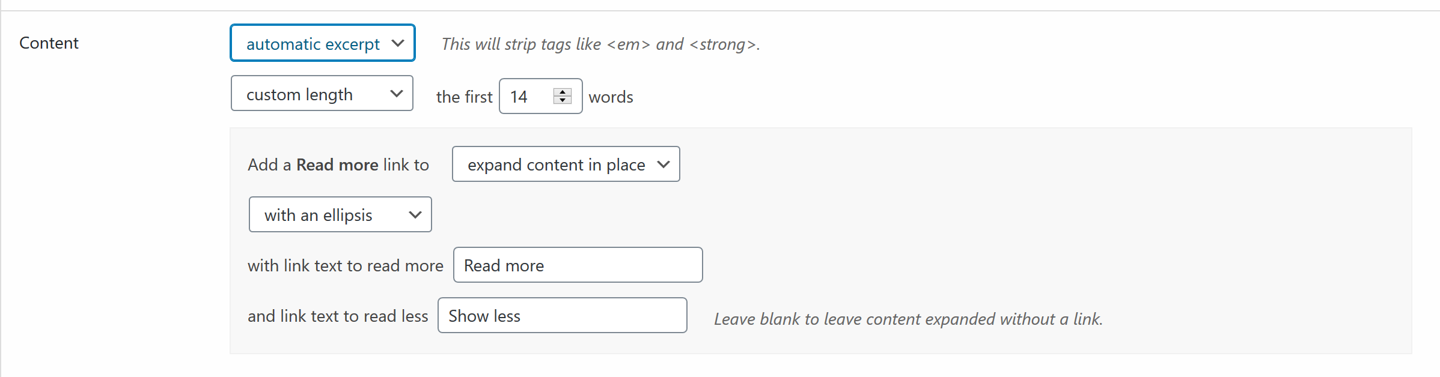Click the chevron arrow on custom length select
The height and width of the screenshot is (377, 1440).
coord(396,94)
